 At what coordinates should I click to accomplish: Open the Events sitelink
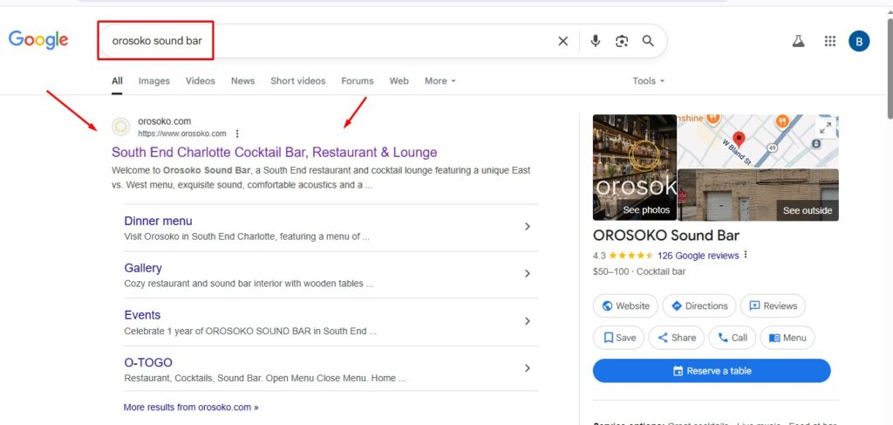click(142, 315)
